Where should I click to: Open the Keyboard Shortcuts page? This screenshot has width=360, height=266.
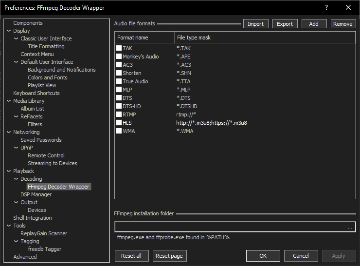[x=36, y=93]
